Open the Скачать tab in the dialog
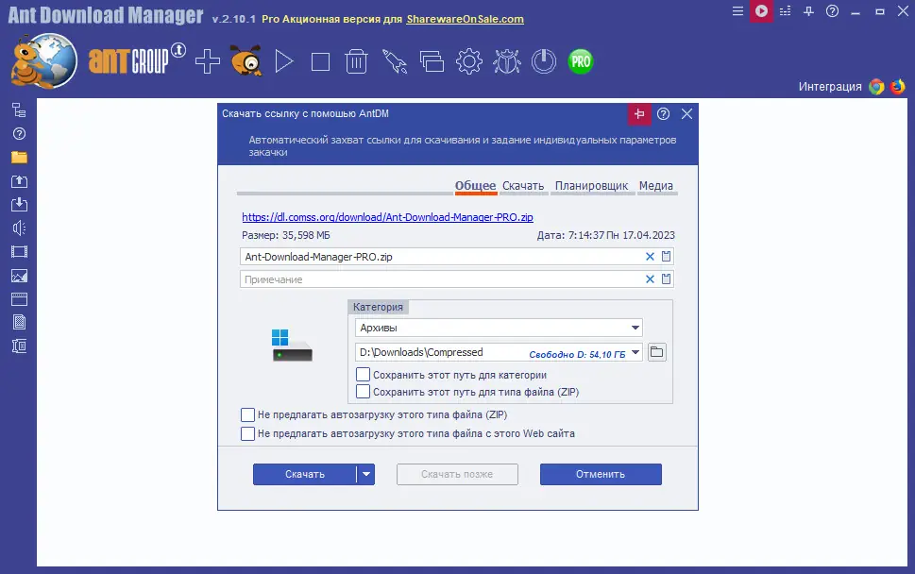Screen dimensions: 915x574 524,186
